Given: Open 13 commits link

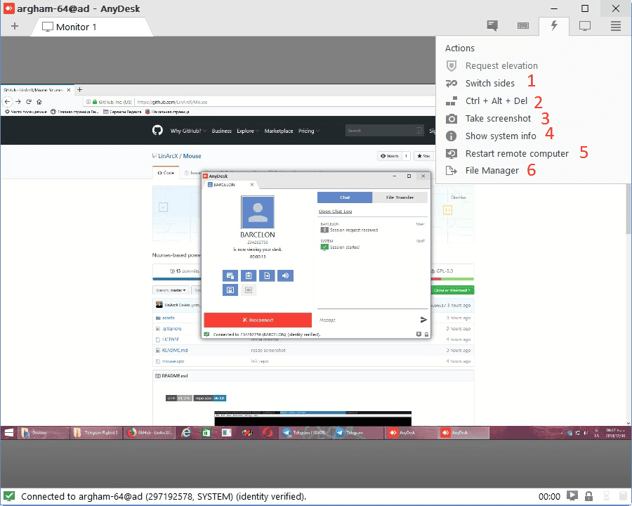Looking at the screenshot, I should 185,271.
